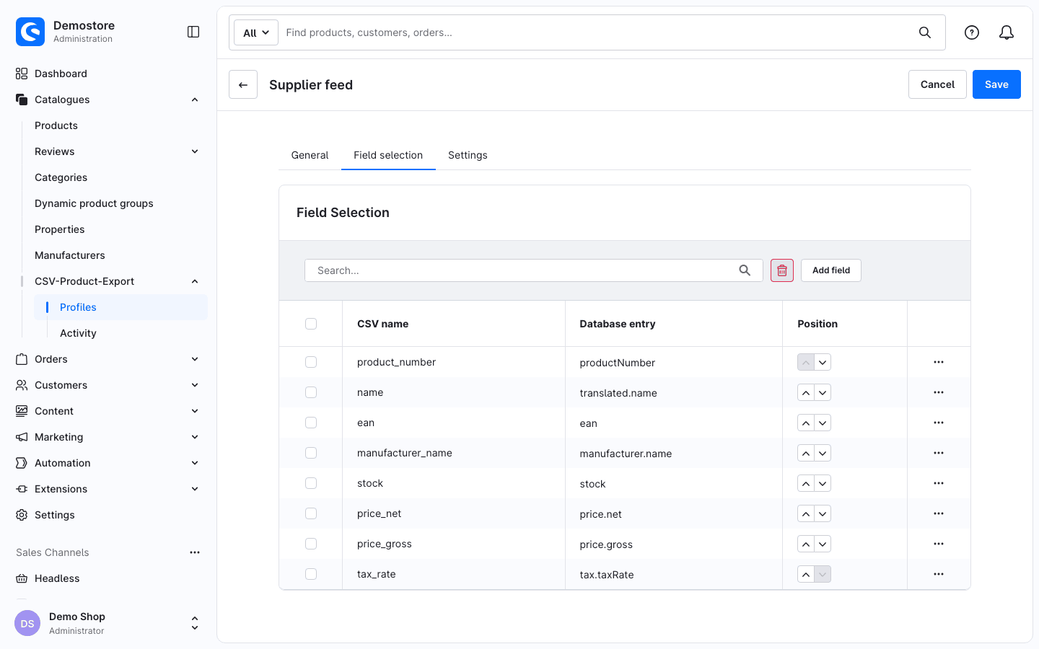
Task: Open the All search scope dropdown
Action: 256,32
